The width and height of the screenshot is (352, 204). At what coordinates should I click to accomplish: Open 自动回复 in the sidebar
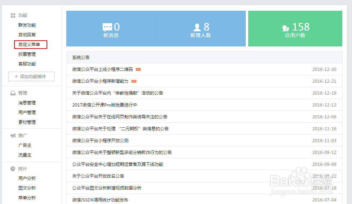(27, 35)
